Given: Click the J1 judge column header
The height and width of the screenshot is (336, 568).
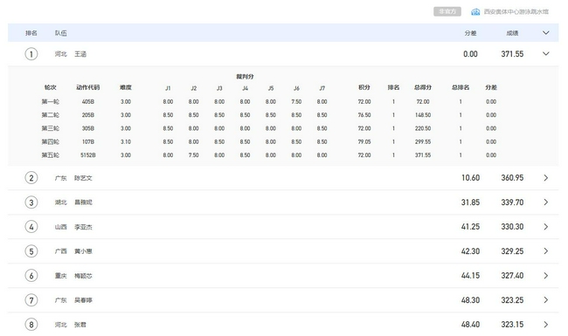Looking at the screenshot, I should click(x=168, y=88).
